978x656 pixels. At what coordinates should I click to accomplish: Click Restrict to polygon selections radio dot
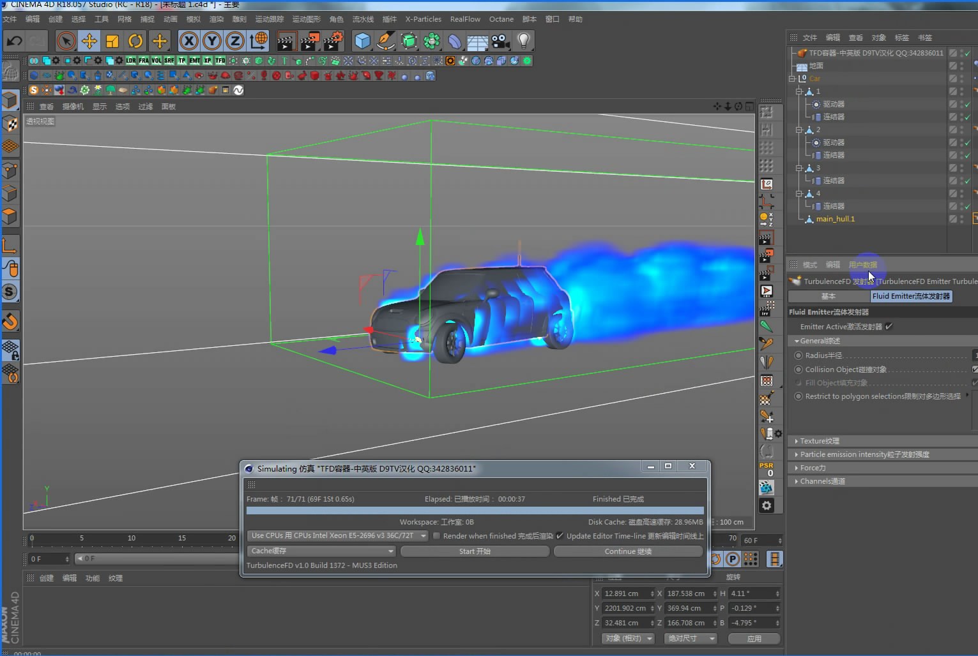[x=798, y=396]
